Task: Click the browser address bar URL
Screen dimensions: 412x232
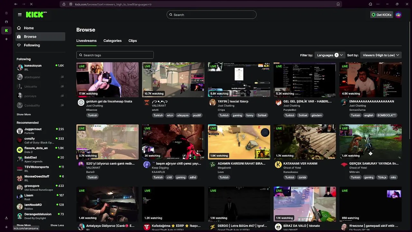Action: [x=113, y=4]
